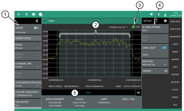
Task: Open the PRESET menu on right sidebar
Action: [175, 97]
